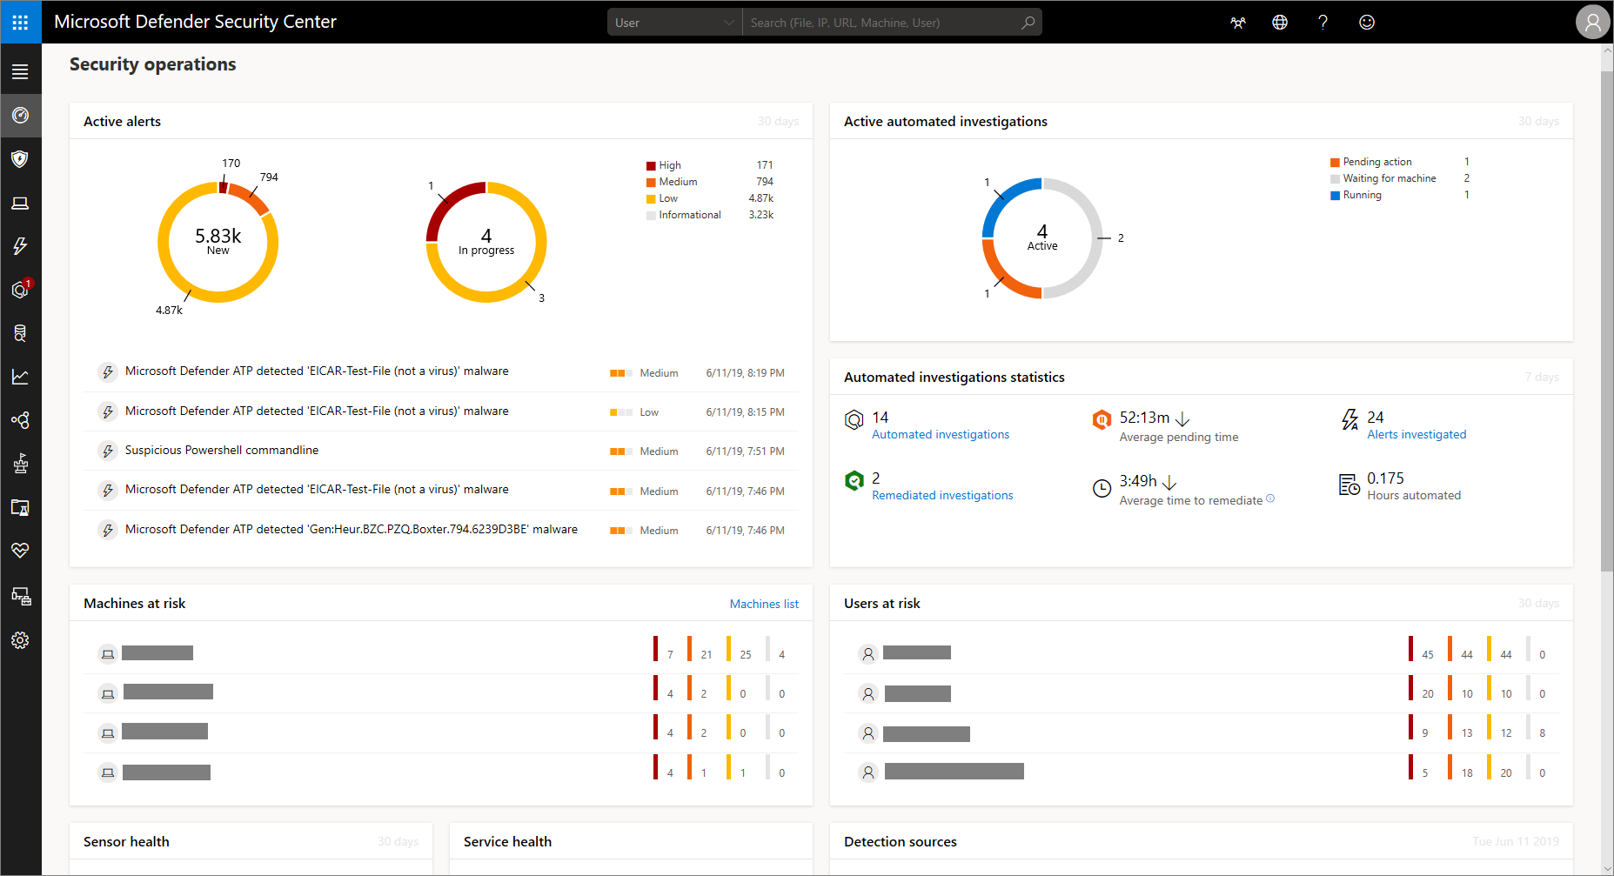Open the shield icon in sidebar
Screen dimensions: 1614x876
[20, 159]
